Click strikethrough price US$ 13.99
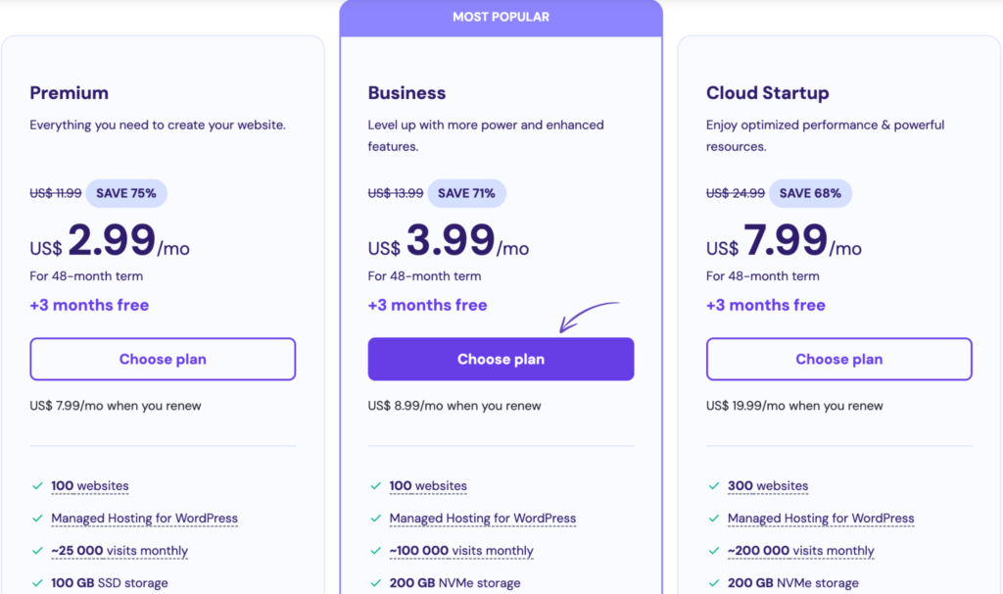This screenshot has height=594, width=1003. click(x=396, y=193)
